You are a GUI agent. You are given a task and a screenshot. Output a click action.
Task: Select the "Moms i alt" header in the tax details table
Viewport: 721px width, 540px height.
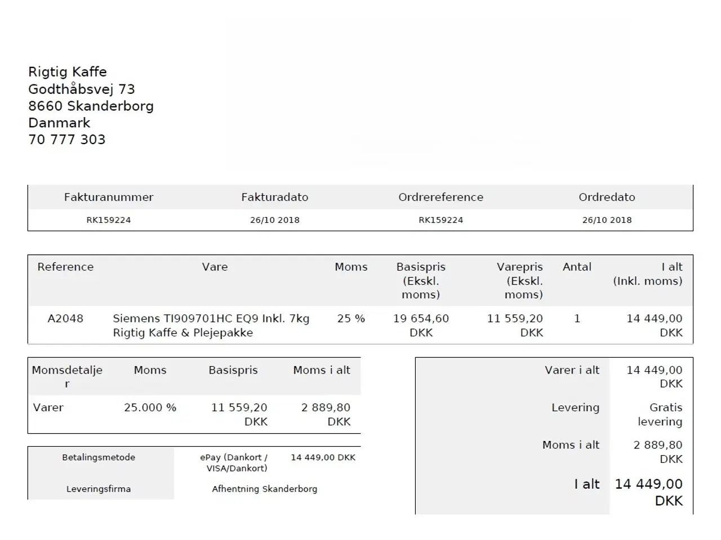coord(322,370)
